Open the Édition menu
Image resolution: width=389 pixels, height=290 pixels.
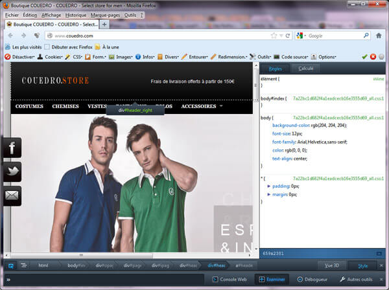click(30, 15)
